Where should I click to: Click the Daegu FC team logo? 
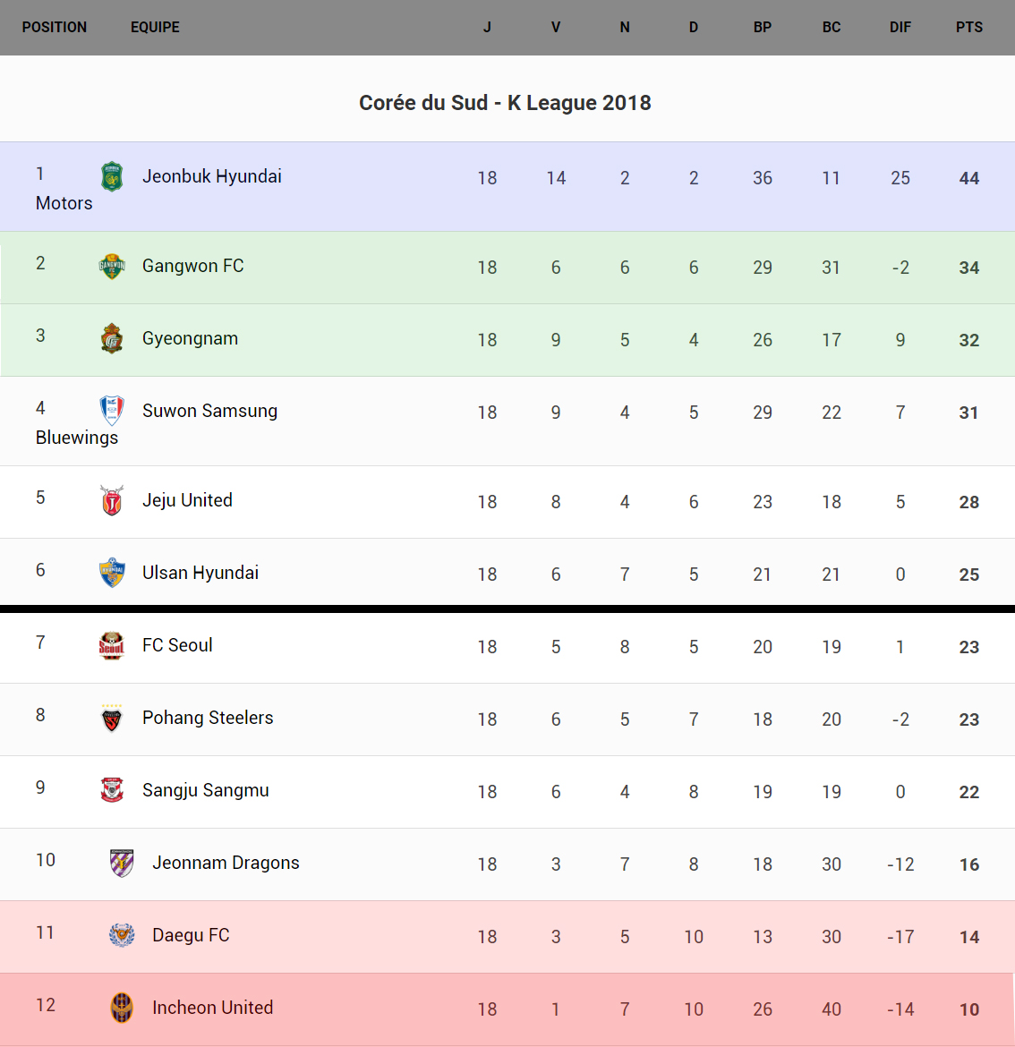pyautogui.click(x=122, y=935)
